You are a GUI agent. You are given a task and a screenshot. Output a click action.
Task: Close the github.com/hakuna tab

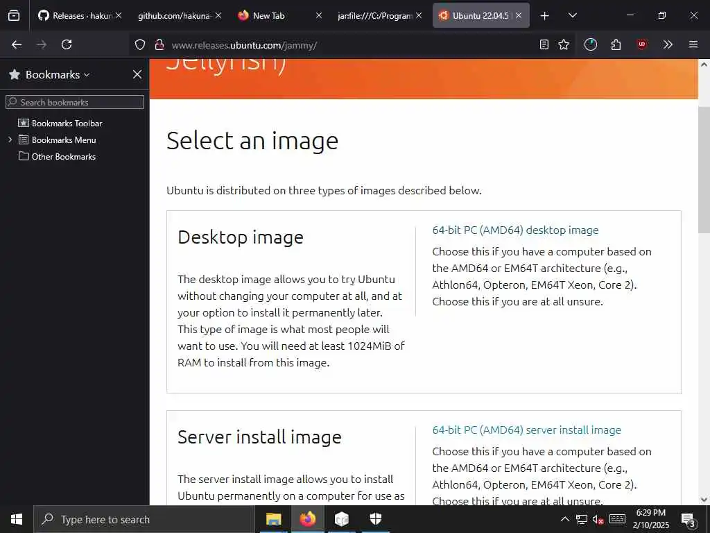coord(218,15)
